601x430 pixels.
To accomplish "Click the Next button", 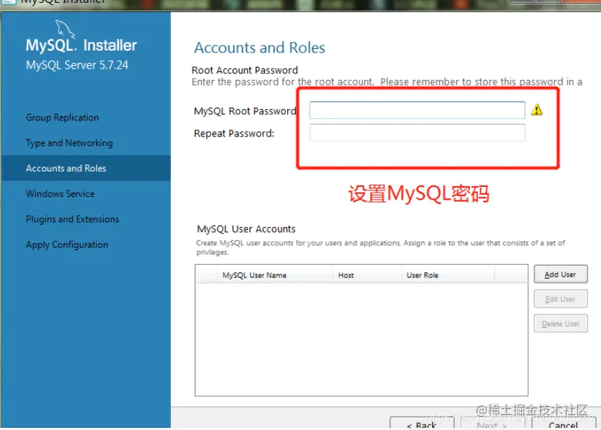I will coord(492,424).
